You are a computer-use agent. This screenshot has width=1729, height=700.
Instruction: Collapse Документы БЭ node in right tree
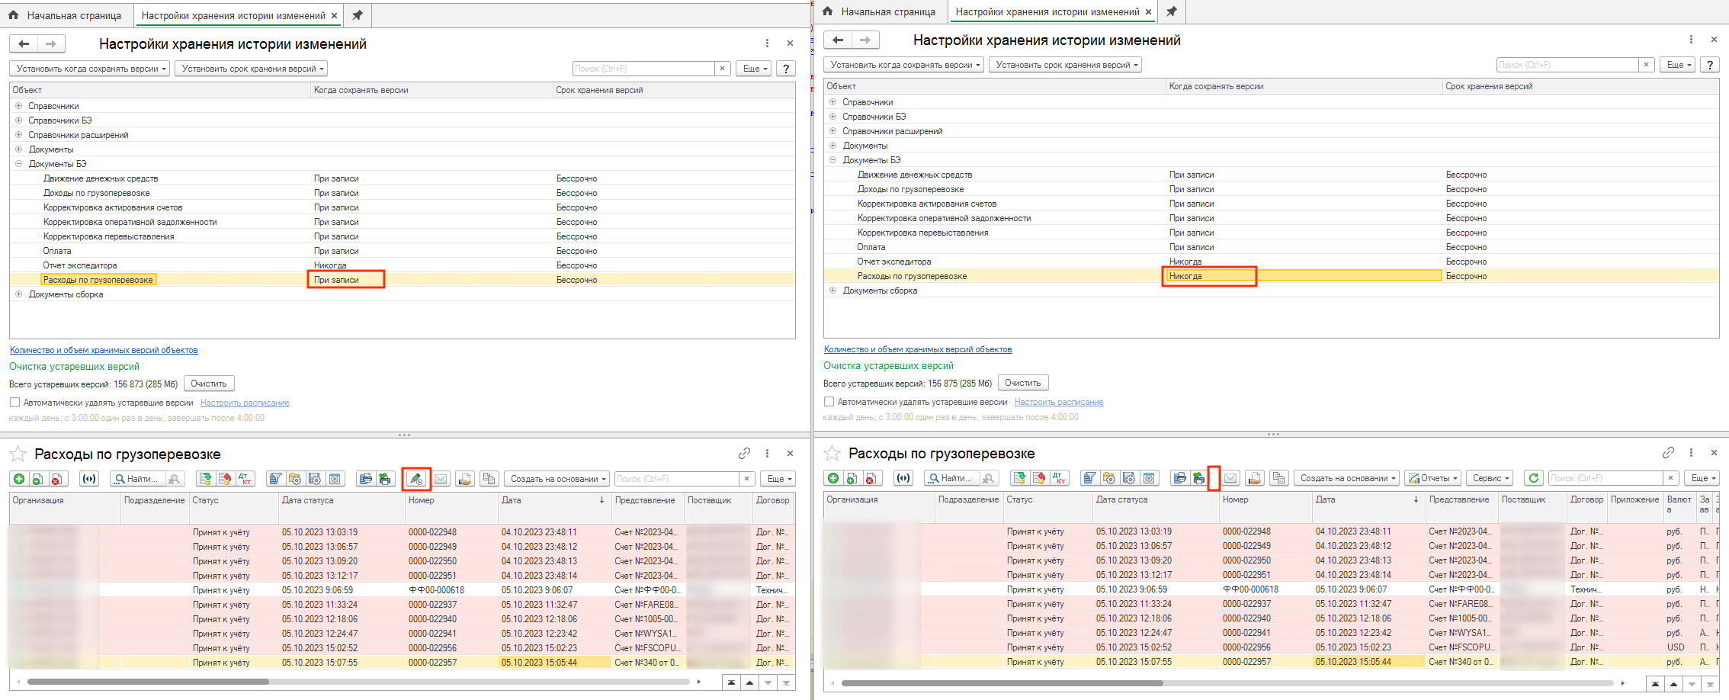point(832,160)
